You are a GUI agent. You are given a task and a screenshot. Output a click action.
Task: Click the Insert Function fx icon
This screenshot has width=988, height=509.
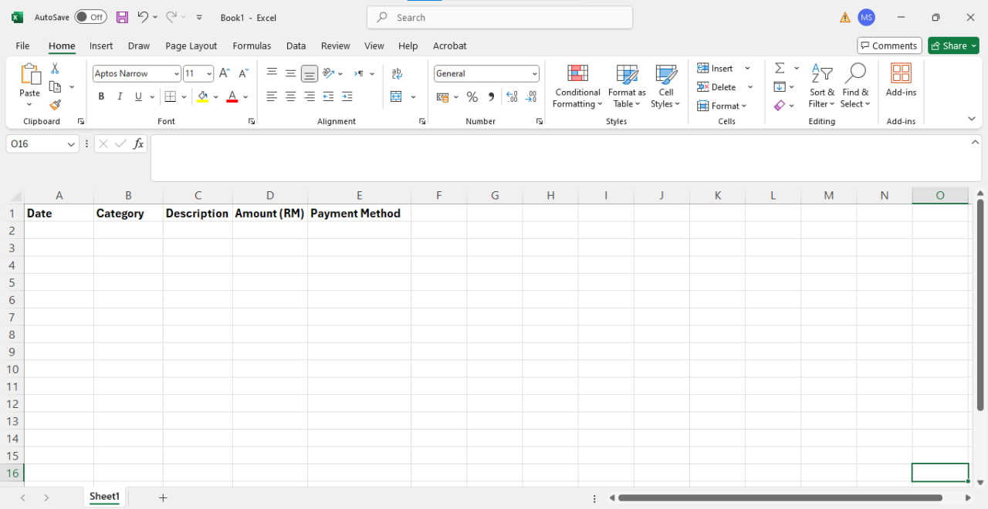point(138,143)
